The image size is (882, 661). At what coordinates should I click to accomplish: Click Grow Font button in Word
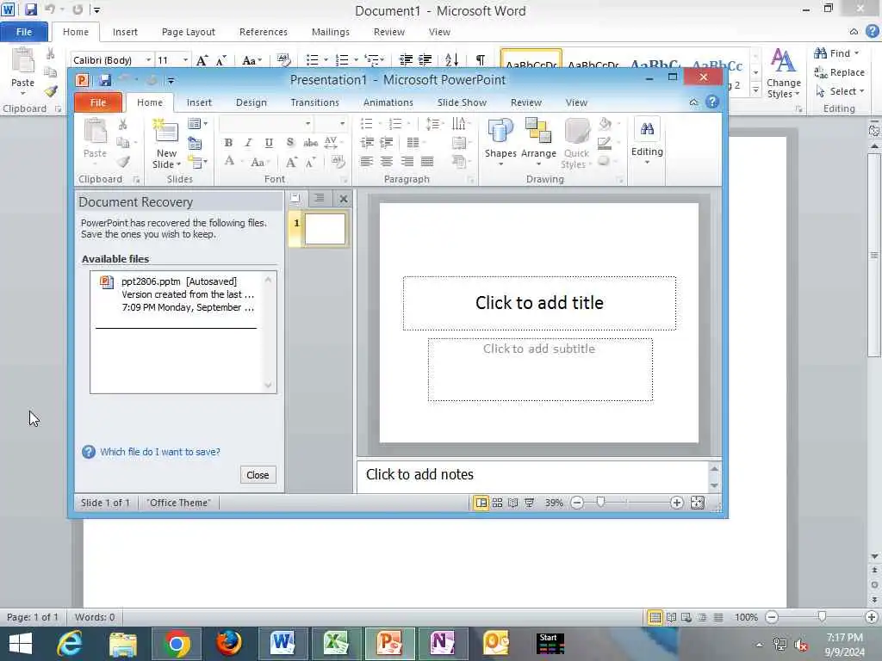[202, 60]
